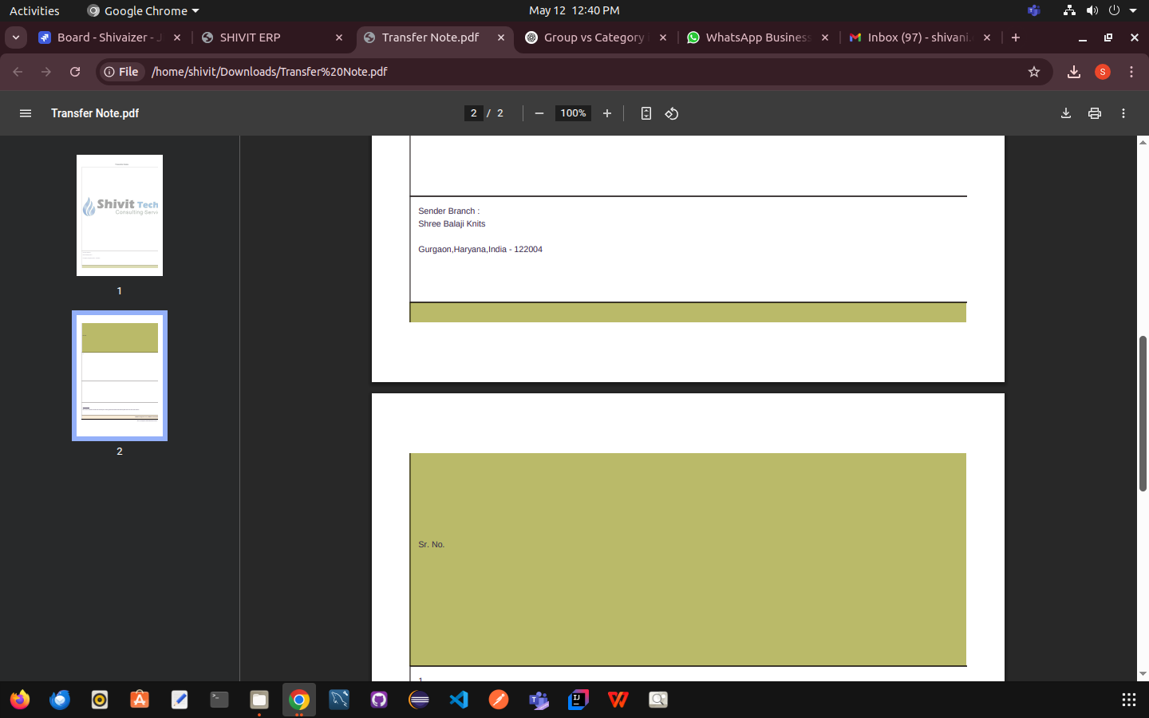Viewport: 1149px width, 718px height.
Task: Click the vertical scrollbar of PDF viewer
Action: 1143,413
